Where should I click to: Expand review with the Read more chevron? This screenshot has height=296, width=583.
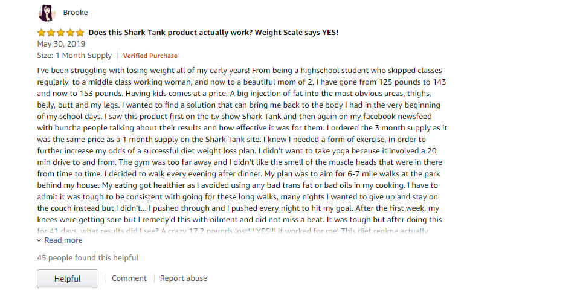(x=39, y=240)
